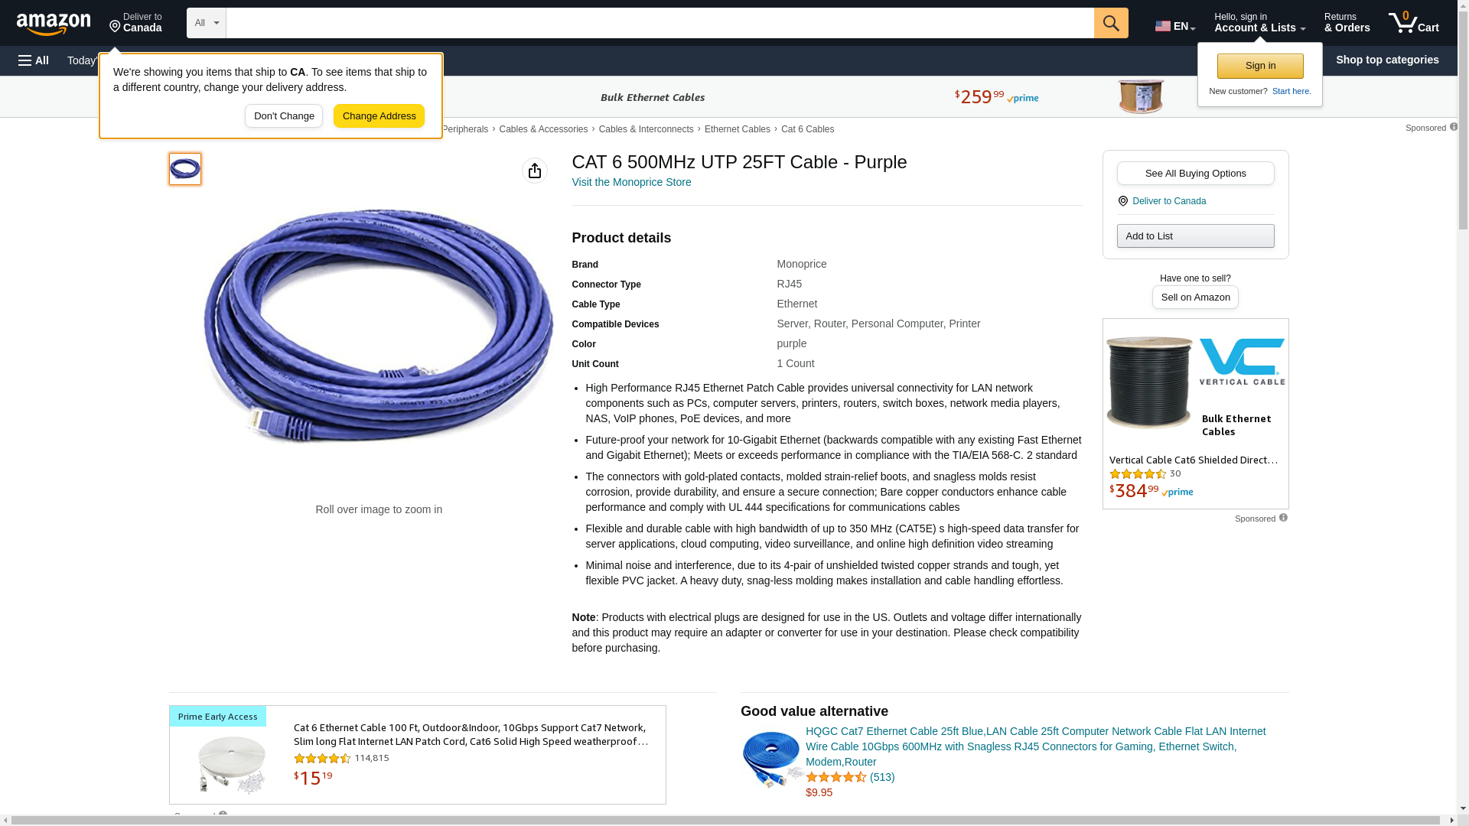Open Shop top categories

(1387, 60)
